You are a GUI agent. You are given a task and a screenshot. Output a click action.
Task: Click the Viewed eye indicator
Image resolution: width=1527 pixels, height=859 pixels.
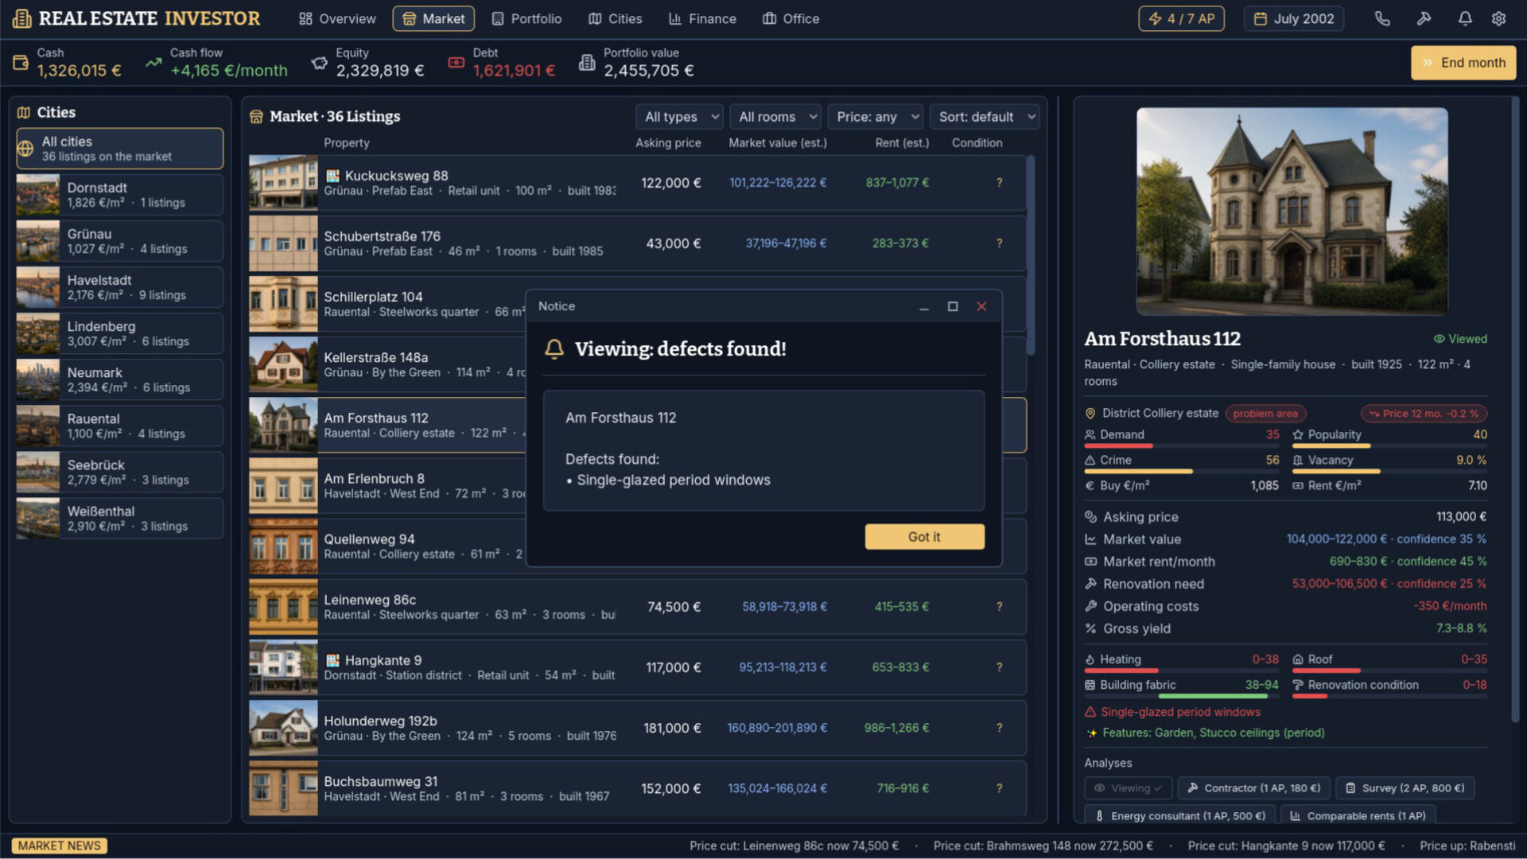[1460, 339]
